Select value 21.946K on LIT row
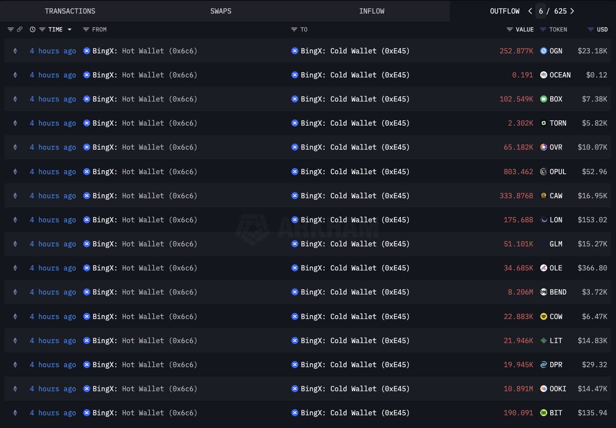616x428 pixels. pos(518,340)
